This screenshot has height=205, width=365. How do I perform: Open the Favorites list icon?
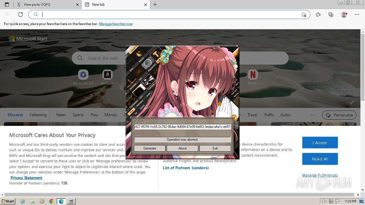click(x=318, y=15)
